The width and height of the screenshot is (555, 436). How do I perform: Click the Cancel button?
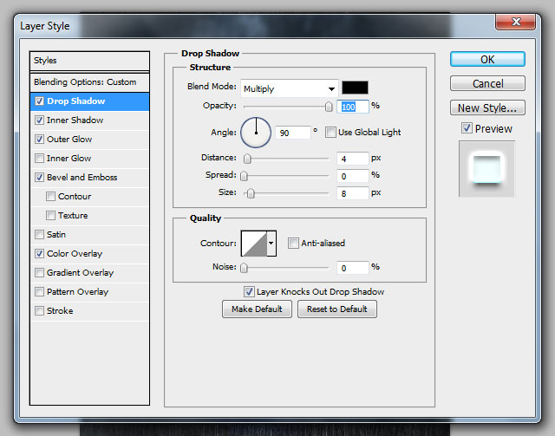(x=487, y=83)
